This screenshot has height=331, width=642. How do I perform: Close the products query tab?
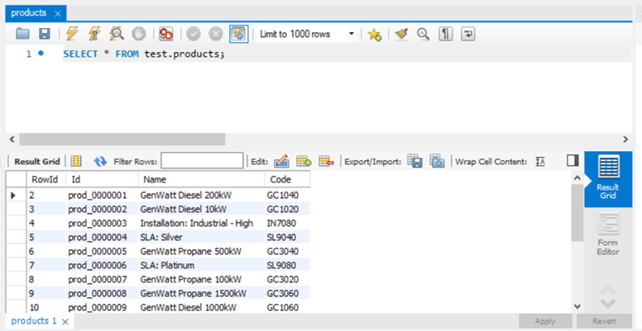point(58,14)
